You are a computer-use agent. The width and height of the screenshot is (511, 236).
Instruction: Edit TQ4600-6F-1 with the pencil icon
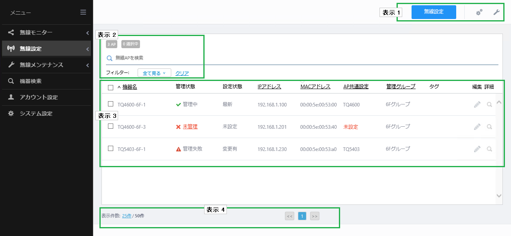[x=477, y=104]
